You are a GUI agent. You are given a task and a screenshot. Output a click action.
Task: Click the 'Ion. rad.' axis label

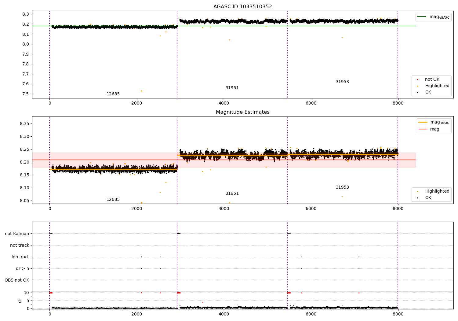[20, 257]
